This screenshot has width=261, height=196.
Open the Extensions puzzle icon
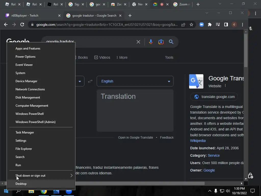tap(210, 25)
